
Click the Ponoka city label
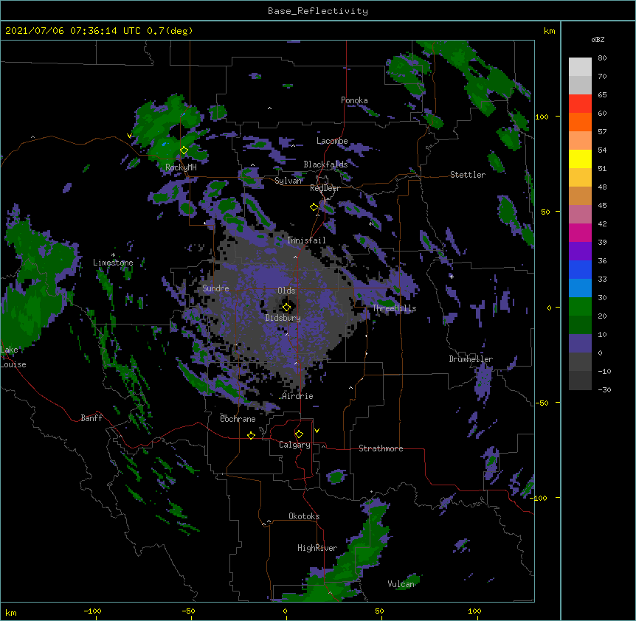pyautogui.click(x=354, y=100)
